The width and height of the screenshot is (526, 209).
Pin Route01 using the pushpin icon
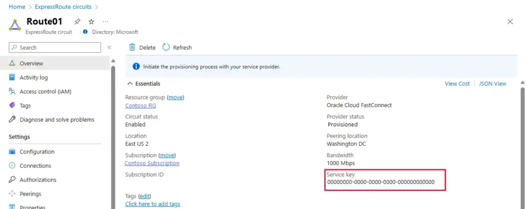click(x=77, y=22)
